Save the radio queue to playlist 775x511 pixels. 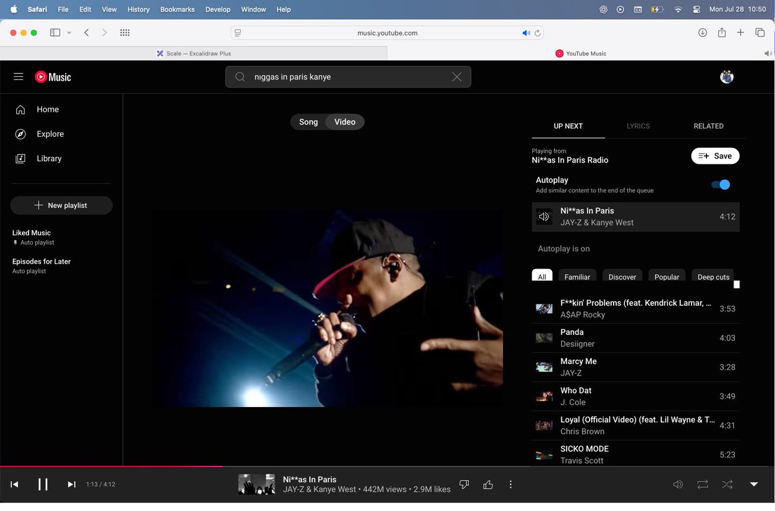click(x=715, y=156)
